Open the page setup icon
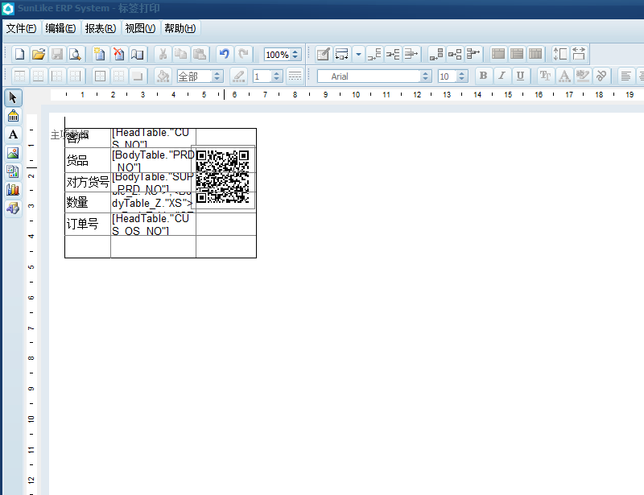 (137, 54)
